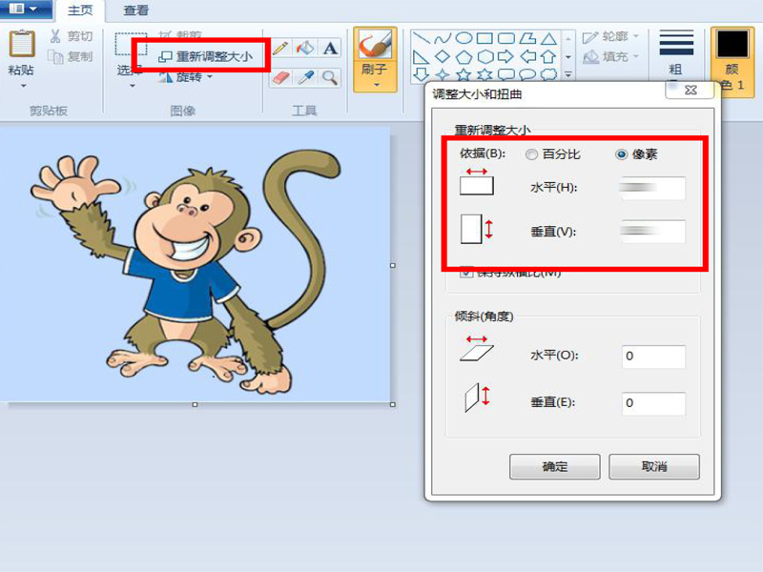Viewport: 763px width, 572px height.
Task: Open the 主页 (Home) ribbon tab
Action: (80, 11)
